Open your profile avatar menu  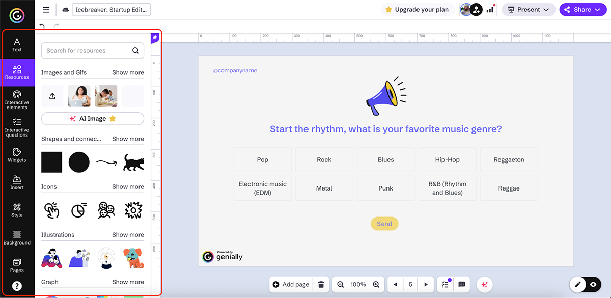coord(466,9)
